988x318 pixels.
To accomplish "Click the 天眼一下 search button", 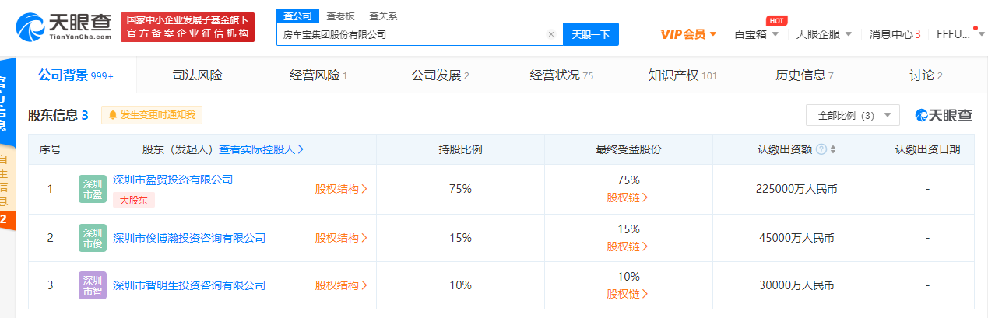I will (x=590, y=34).
